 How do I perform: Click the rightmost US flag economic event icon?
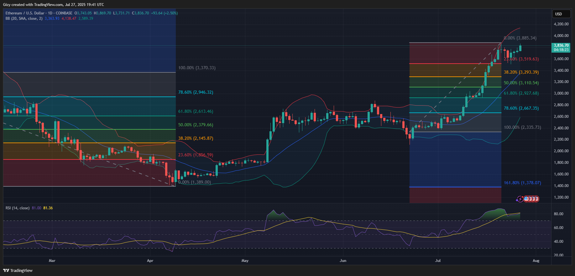click(536, 199)
